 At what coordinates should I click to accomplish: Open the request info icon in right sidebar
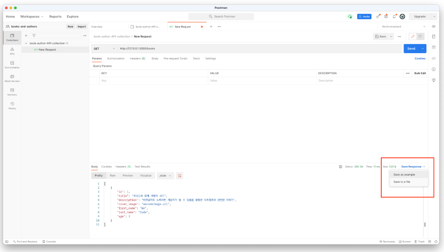pos(434,69)
